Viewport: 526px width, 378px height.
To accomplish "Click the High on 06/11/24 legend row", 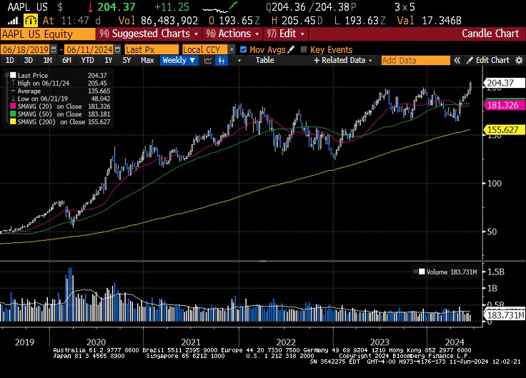I will pyautogui.click(x=59, y=83).
